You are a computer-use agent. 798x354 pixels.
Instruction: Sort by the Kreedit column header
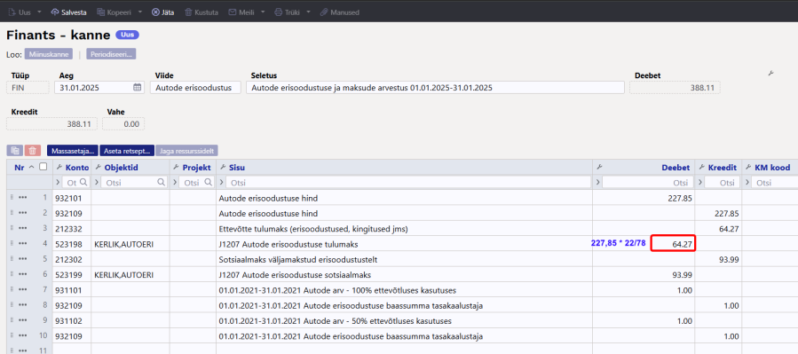point(723,168)
